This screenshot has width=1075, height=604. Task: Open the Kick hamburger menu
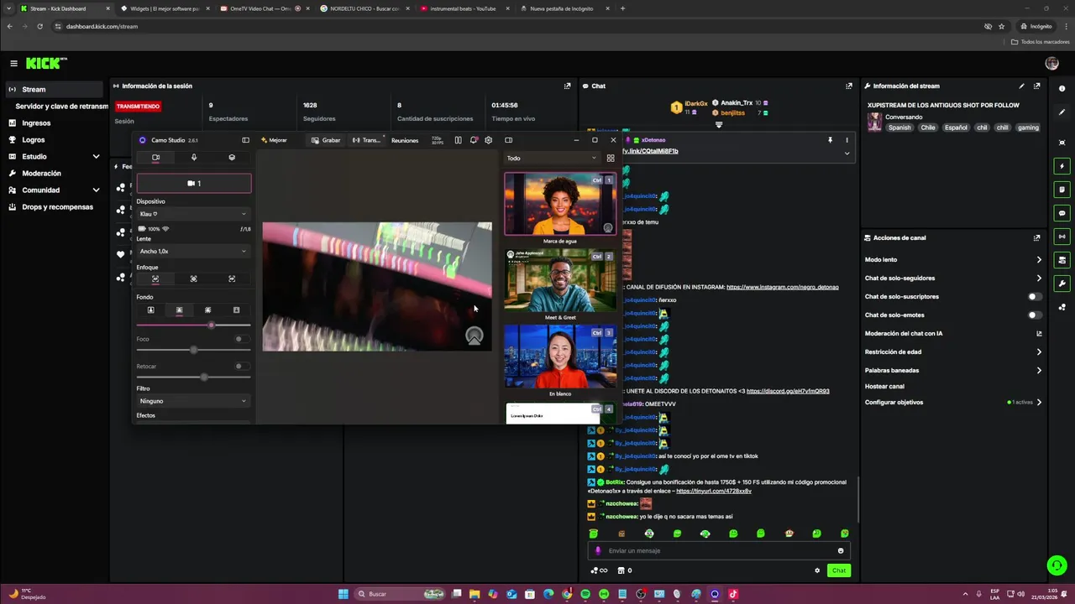click(x=13, y=63)
